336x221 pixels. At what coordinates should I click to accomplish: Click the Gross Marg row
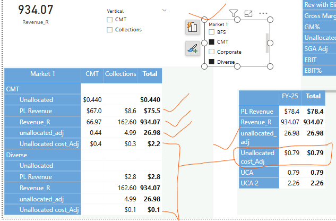[x=320, y=16]
